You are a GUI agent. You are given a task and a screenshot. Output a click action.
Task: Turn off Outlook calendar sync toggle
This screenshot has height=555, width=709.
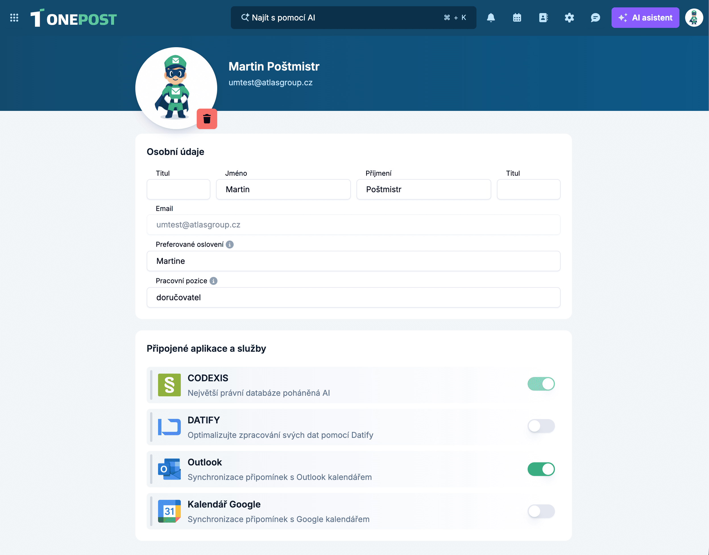(541, 469)
